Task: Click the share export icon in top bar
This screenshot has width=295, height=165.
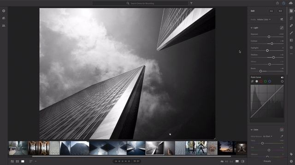Action: pyautogui.click(x=277, y=3)
